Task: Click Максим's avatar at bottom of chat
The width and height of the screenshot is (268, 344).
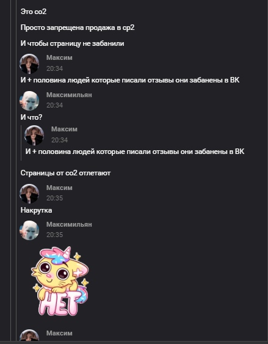Action: coord(29,335)
